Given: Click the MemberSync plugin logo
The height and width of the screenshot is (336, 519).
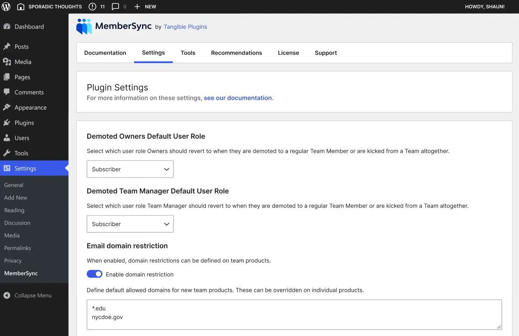Looking at the screenshot, I should pos(84,26).
